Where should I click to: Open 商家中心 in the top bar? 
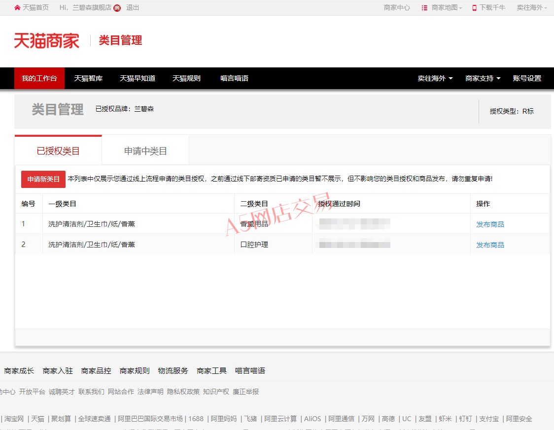(x=397, y=8)
